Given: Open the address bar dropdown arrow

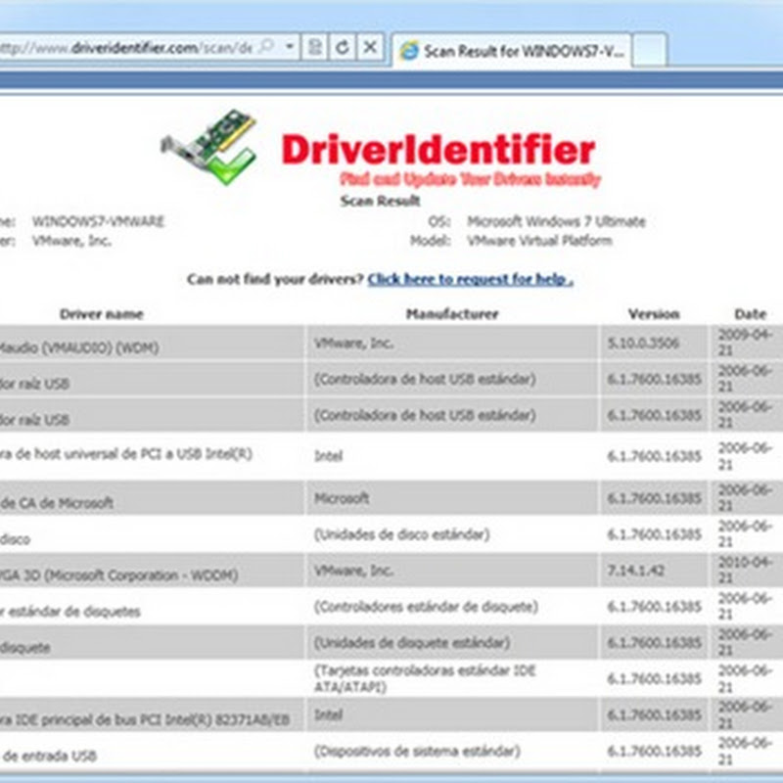Looking at the screenshot, I should click(x=289, y=47).
